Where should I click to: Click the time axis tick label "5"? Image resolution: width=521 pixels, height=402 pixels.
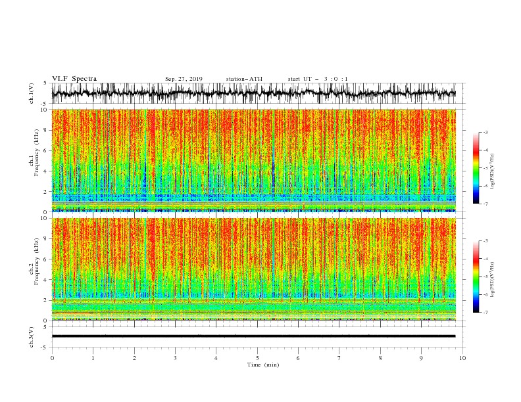[257, 358]
